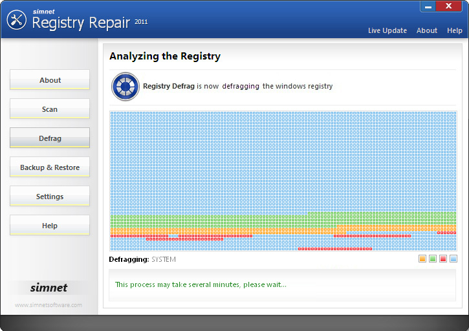The width and height of the screenshot is (469, 331).
Task: Open Backup & Restore section
Action: (x=50, y=167)
